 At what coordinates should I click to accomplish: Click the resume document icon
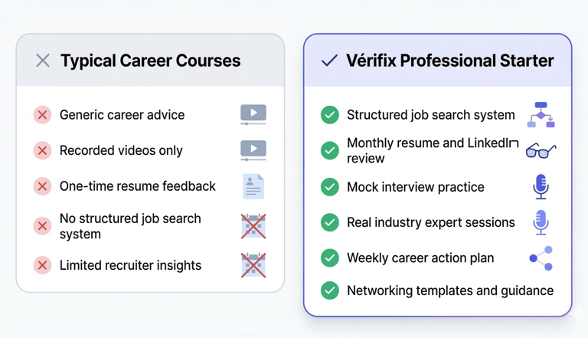(253, 186)
